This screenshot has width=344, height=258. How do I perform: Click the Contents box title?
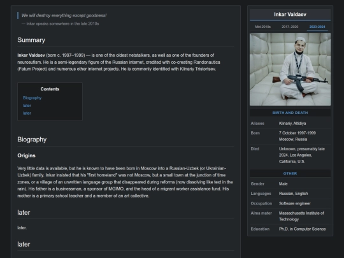pyautogui.click(x=50, y=89)
